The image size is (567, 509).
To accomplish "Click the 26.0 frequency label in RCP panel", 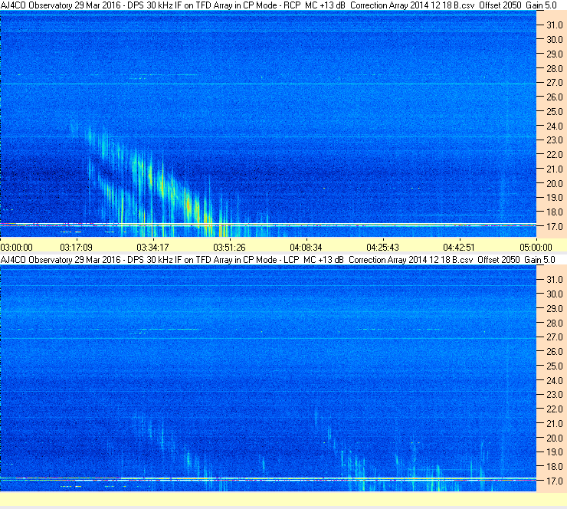I will (x=554, y=97).
